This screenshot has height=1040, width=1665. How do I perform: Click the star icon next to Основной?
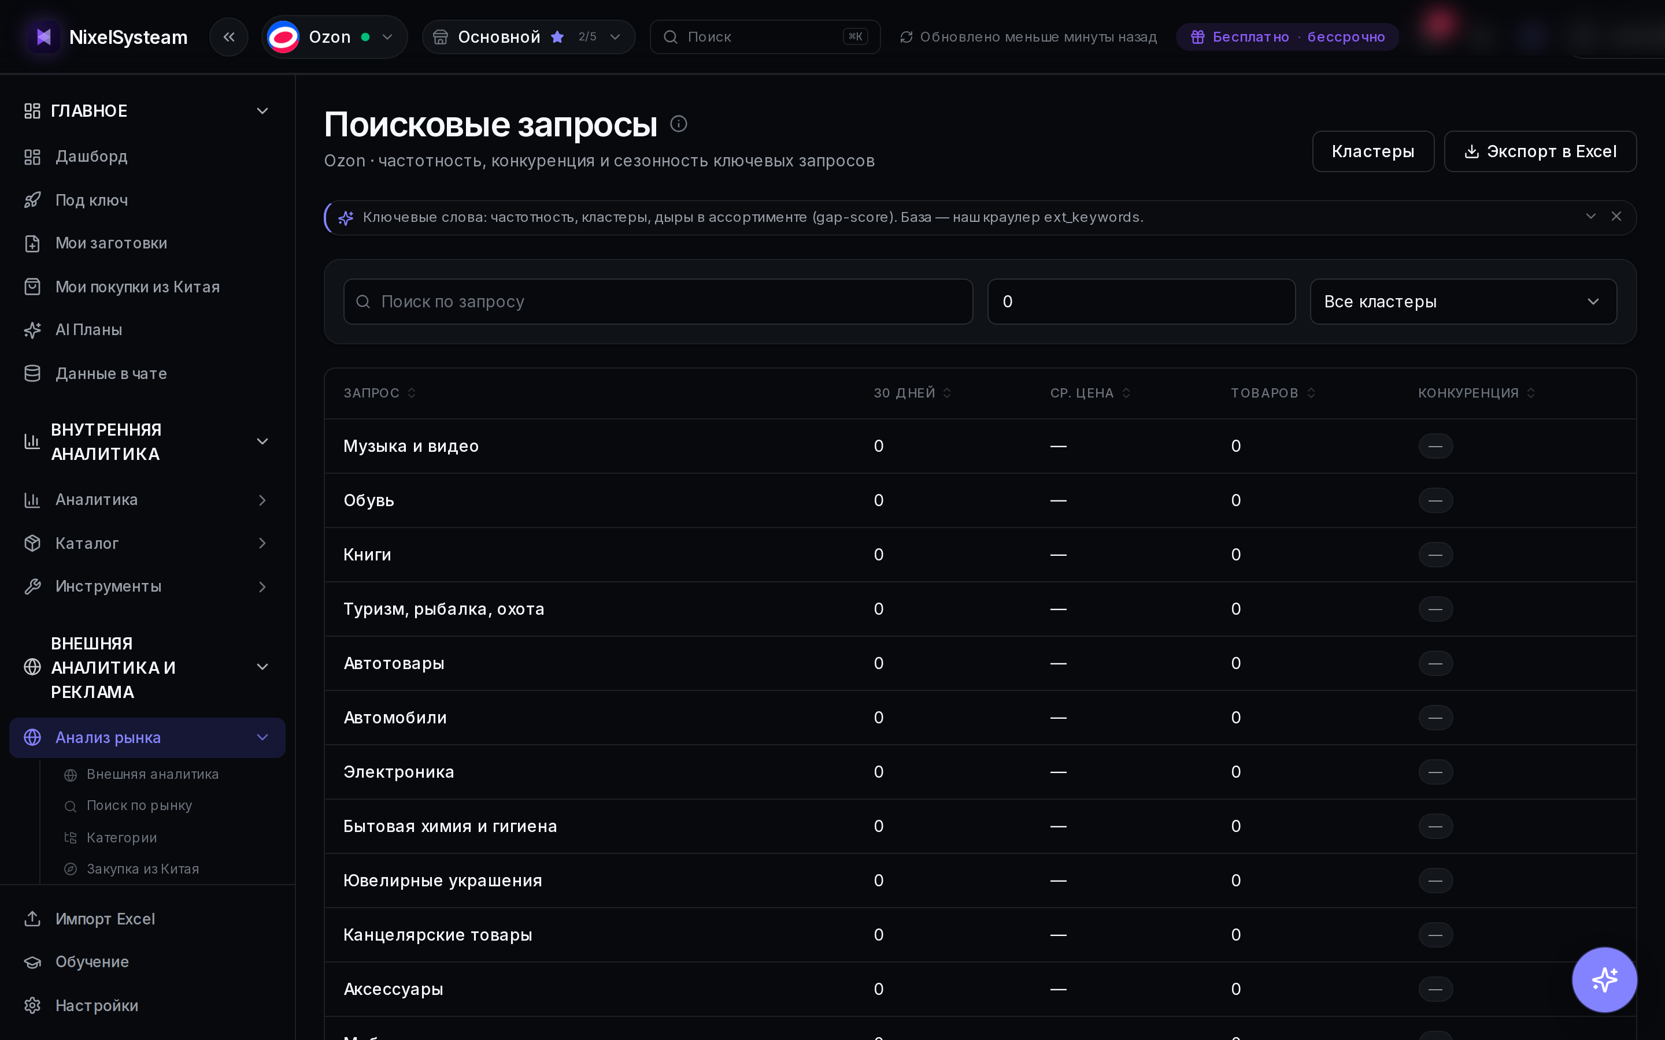coord(557,37)
